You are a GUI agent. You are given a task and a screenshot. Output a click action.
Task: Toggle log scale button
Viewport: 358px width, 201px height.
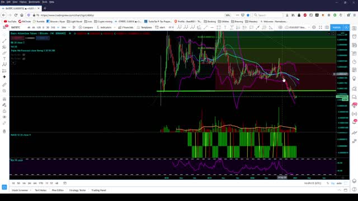[x=333, y=183]
